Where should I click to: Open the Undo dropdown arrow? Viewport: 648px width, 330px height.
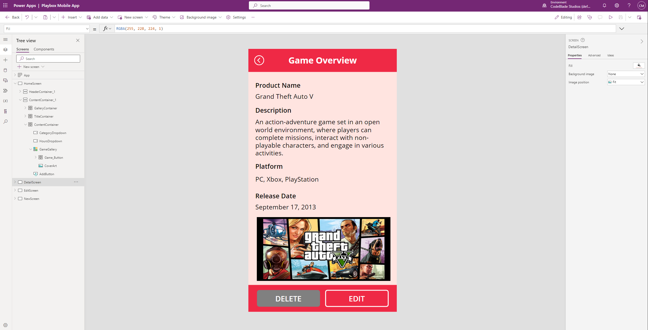point(36,17)
